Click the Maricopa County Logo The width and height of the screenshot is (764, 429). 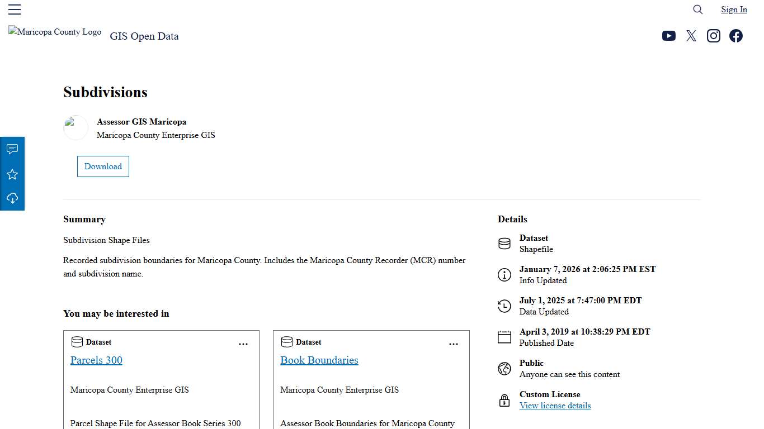point(55,32)
